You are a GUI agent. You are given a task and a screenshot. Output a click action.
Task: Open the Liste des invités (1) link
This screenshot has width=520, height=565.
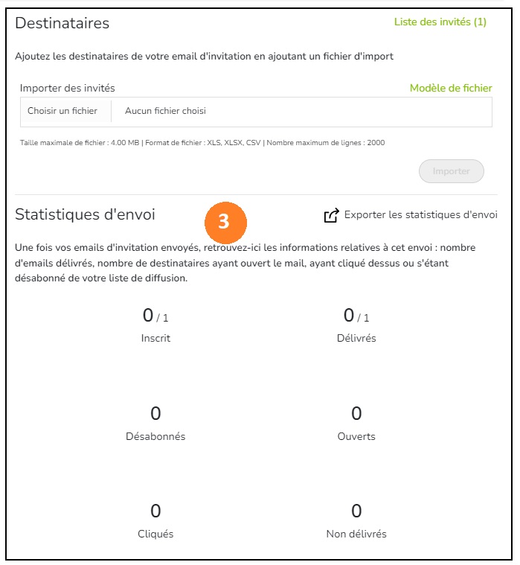point(440,22)
